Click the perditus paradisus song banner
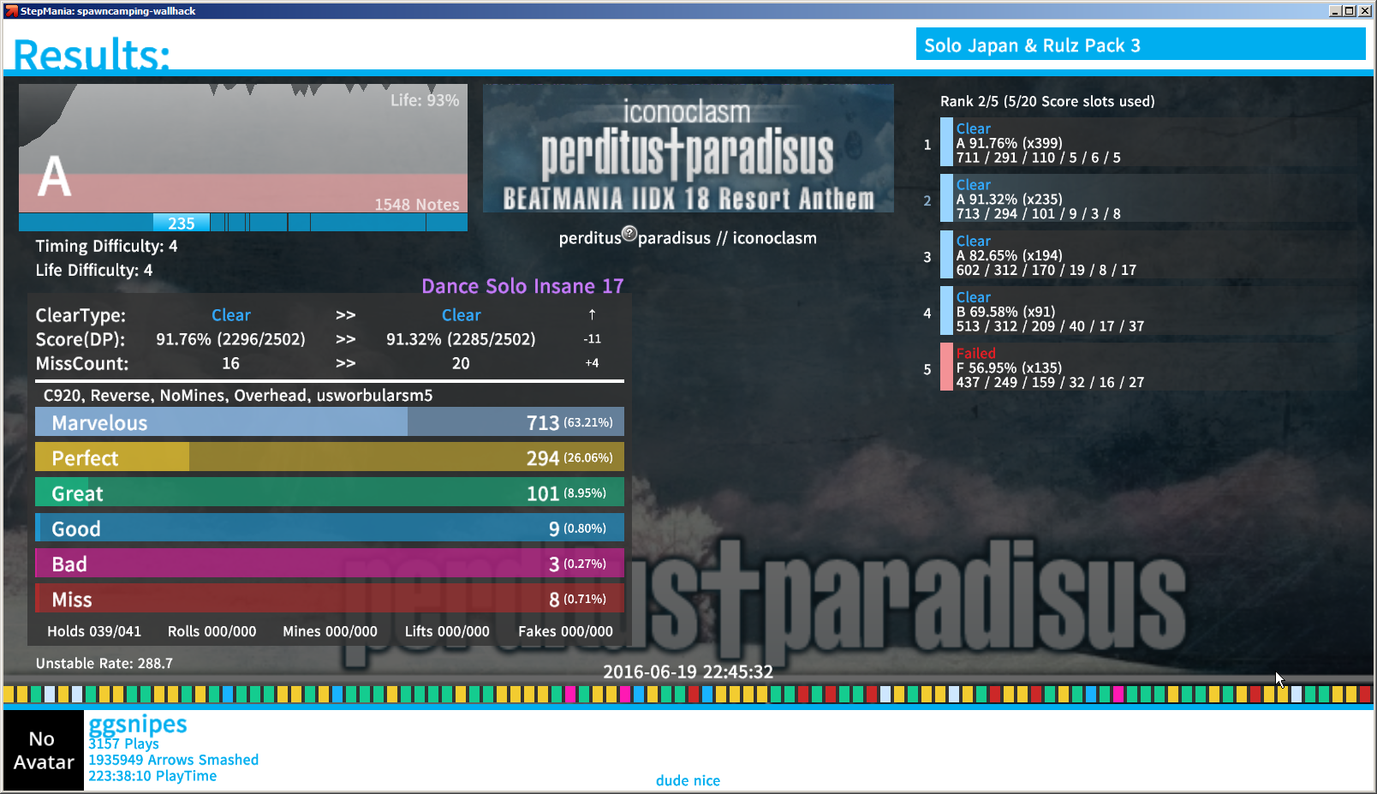Image resolution: width=1377 pixels, height=794 pixels. (x=688, y=148)
